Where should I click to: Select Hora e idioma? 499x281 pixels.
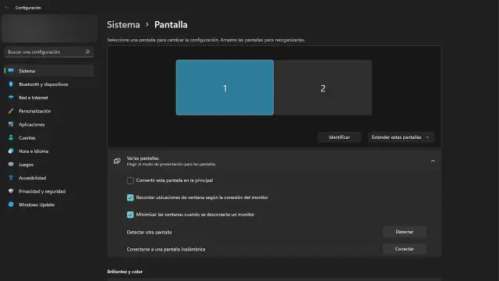click(x=49, y=151)
